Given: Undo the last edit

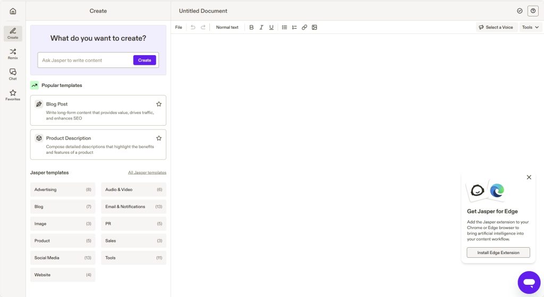Looking at the screenshot, I should coord(193,28).
